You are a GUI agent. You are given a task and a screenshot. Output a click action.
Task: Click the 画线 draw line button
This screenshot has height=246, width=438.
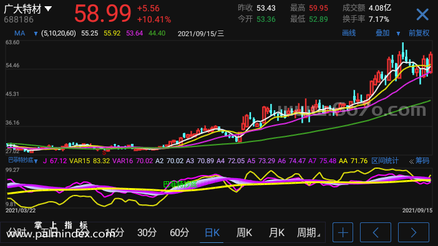[349, 33]
